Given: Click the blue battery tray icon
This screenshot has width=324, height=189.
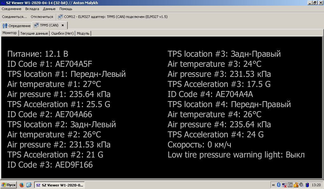Looking at the screenshot, I should coord(307,185).
